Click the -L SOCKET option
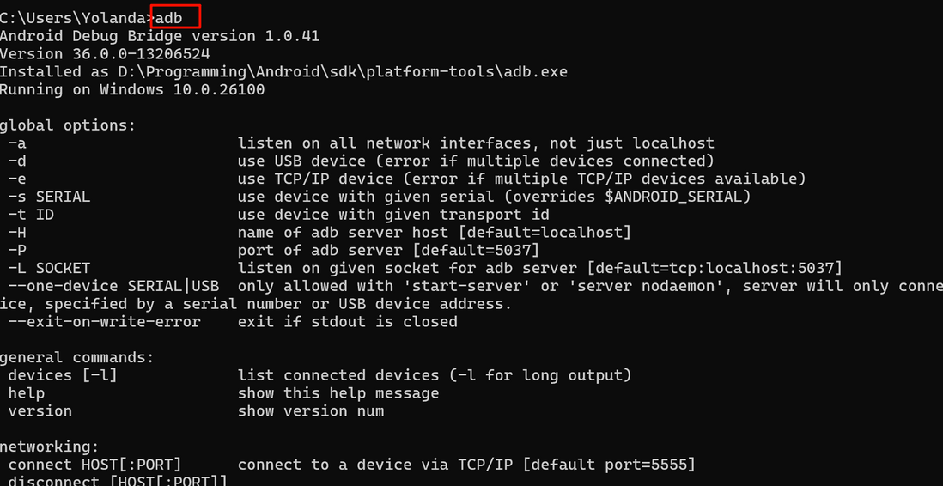Image resolution: width=943 pixels, height=486 pixels. pyautogui.click(x=49, y=268)
